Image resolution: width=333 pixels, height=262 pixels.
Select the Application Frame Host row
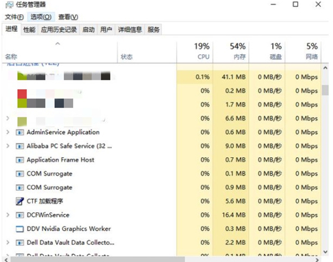pyautogui.click(x=162, y=160)
